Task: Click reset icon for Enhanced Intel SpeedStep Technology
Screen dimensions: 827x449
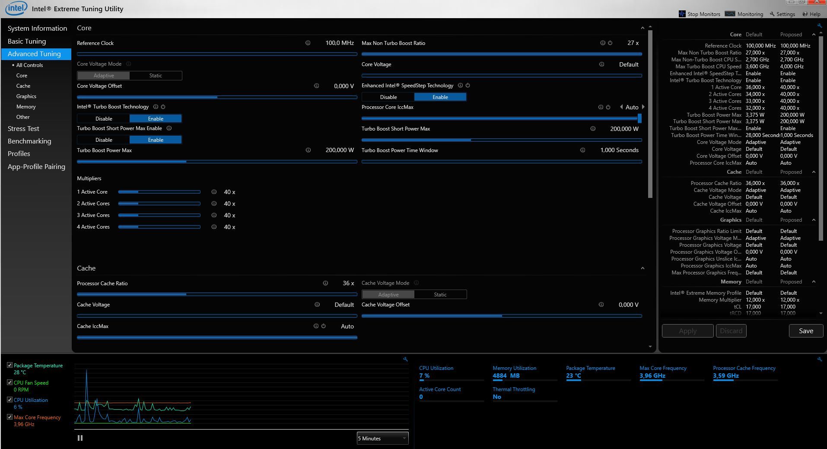Action: pyautogui.click(x=468, y=85)
